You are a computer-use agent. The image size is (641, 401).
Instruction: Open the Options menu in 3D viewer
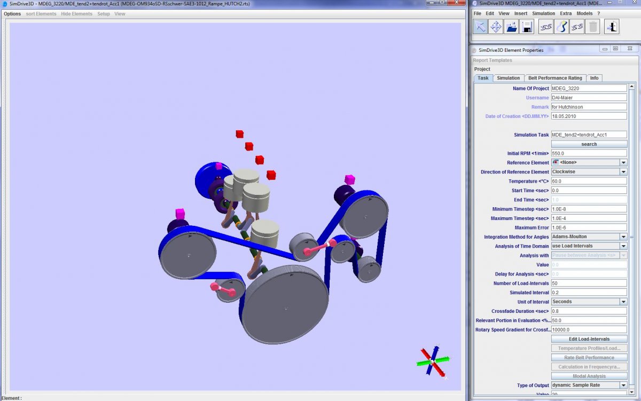(12, 14)
